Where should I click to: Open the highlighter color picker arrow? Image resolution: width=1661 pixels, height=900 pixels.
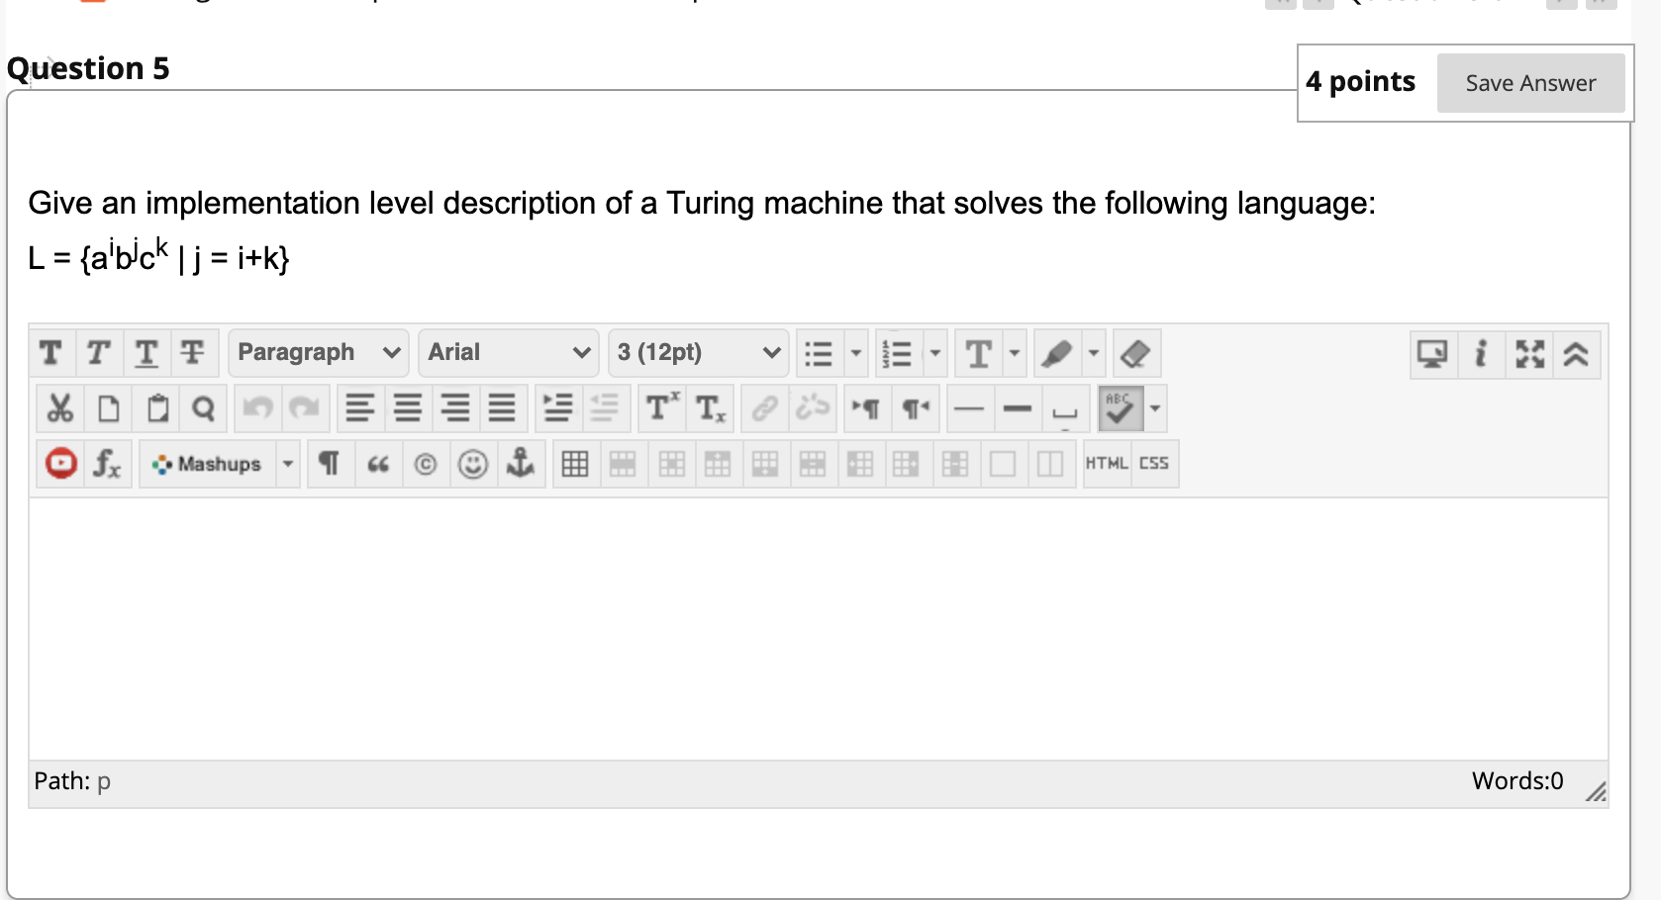pos(1094,353)
